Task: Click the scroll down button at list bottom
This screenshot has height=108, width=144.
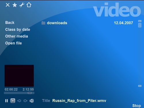Action: click(140, 86)
